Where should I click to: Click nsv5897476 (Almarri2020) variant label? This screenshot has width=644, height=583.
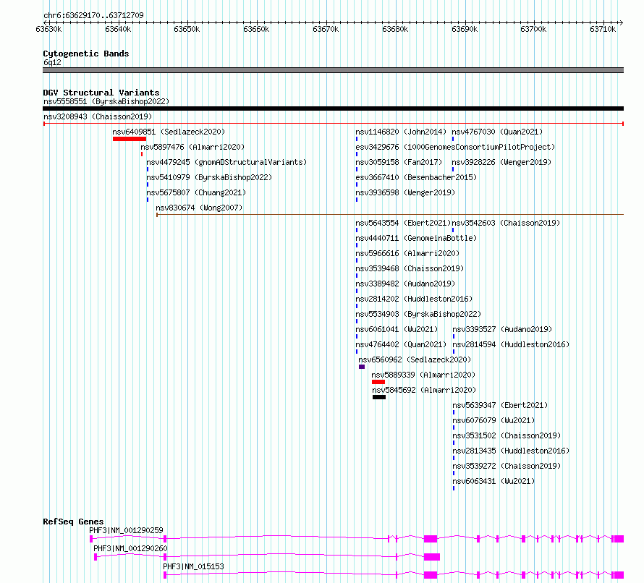(192, 147)
